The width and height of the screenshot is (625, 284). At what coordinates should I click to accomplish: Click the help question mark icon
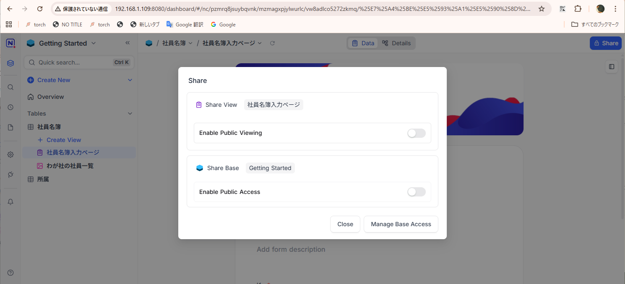tap(10, 273)
